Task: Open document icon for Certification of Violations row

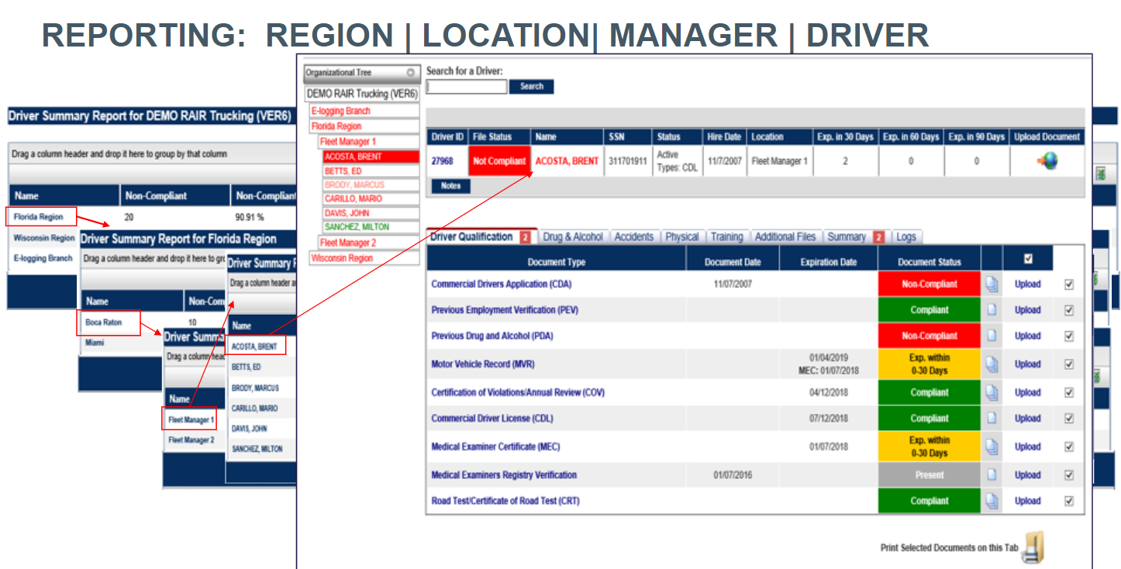Action: pos(992,392)
